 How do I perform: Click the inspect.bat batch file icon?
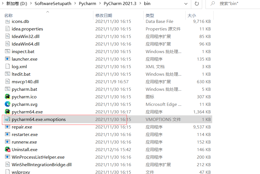8,51
